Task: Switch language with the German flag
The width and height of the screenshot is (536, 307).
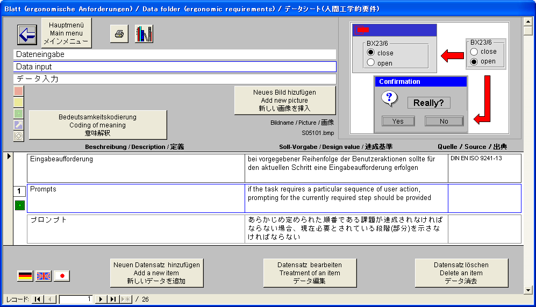Action: point(25,276)
